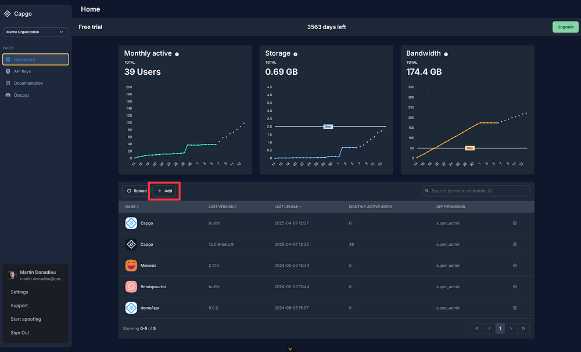Open settings gear for Capgo 12.0.9-beta.9 row
This screenshot has width=581, height=352.
coord(515,244)
